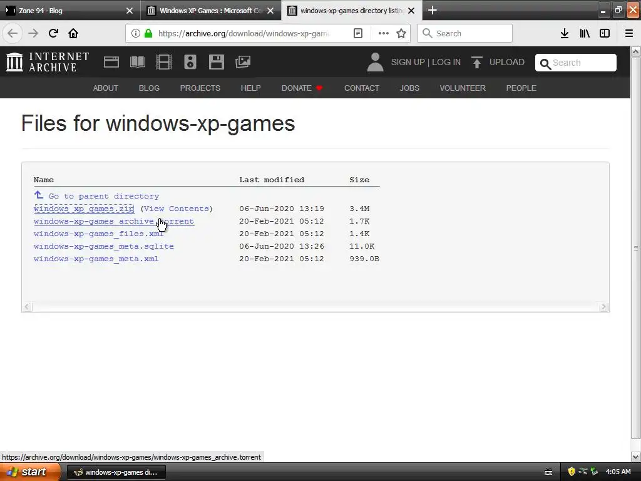
Task: Select the windows-xp-games directory listing tab
Action: [352, 10]
